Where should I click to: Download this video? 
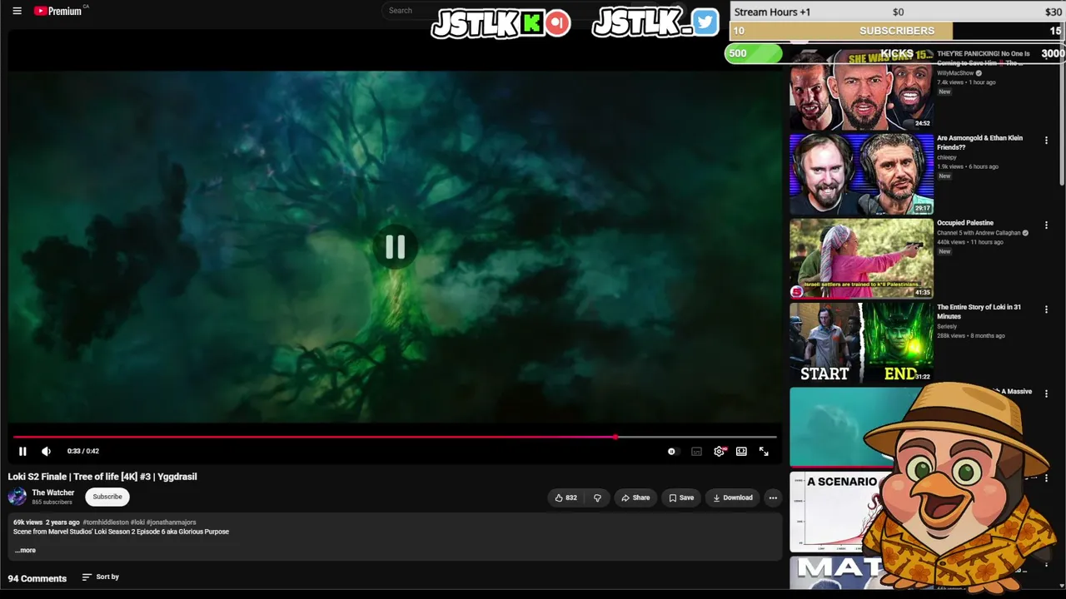click(733, 498)
